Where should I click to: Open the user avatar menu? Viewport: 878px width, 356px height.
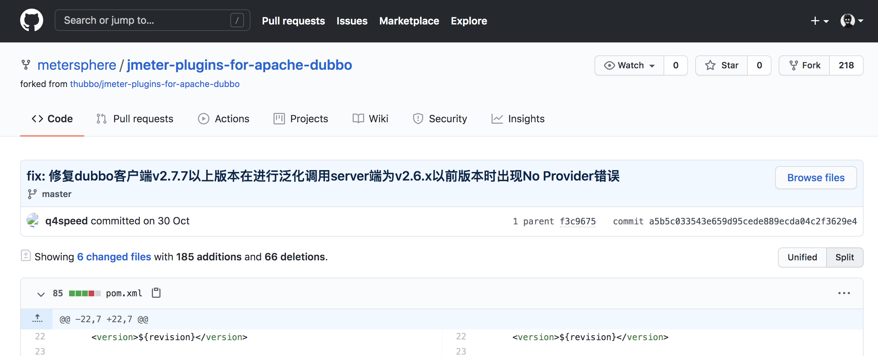click(x=852, y=21)
